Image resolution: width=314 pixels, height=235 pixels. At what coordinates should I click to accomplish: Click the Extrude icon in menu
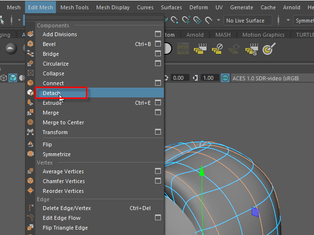click(30, 103)
